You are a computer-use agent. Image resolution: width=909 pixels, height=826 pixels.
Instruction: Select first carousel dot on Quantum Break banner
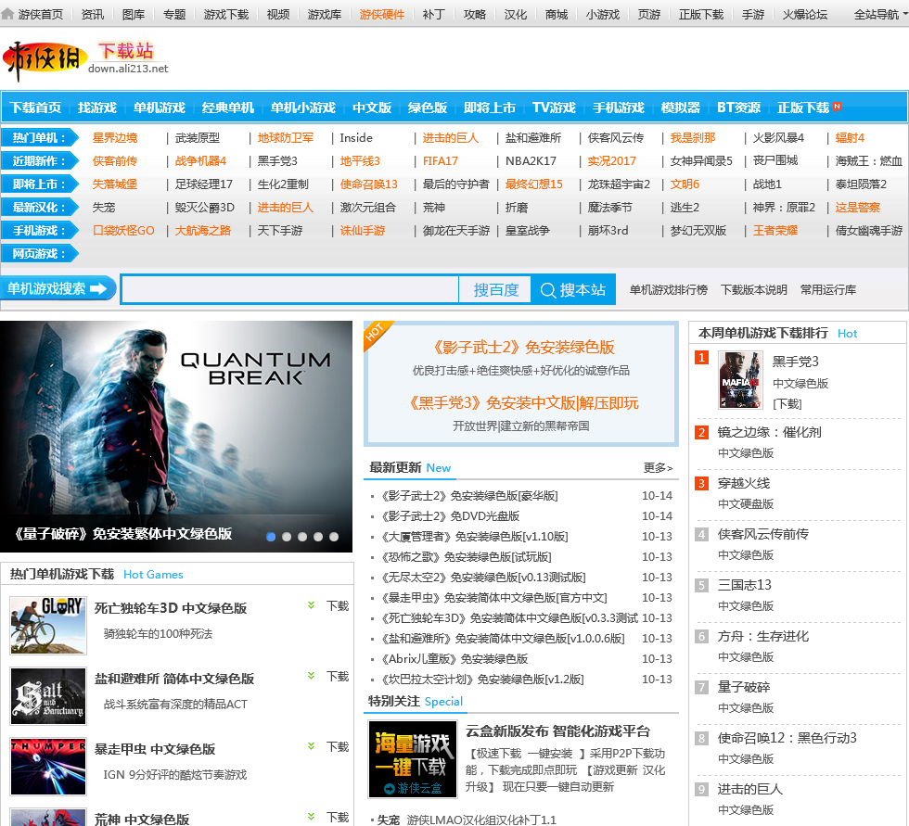271,537
